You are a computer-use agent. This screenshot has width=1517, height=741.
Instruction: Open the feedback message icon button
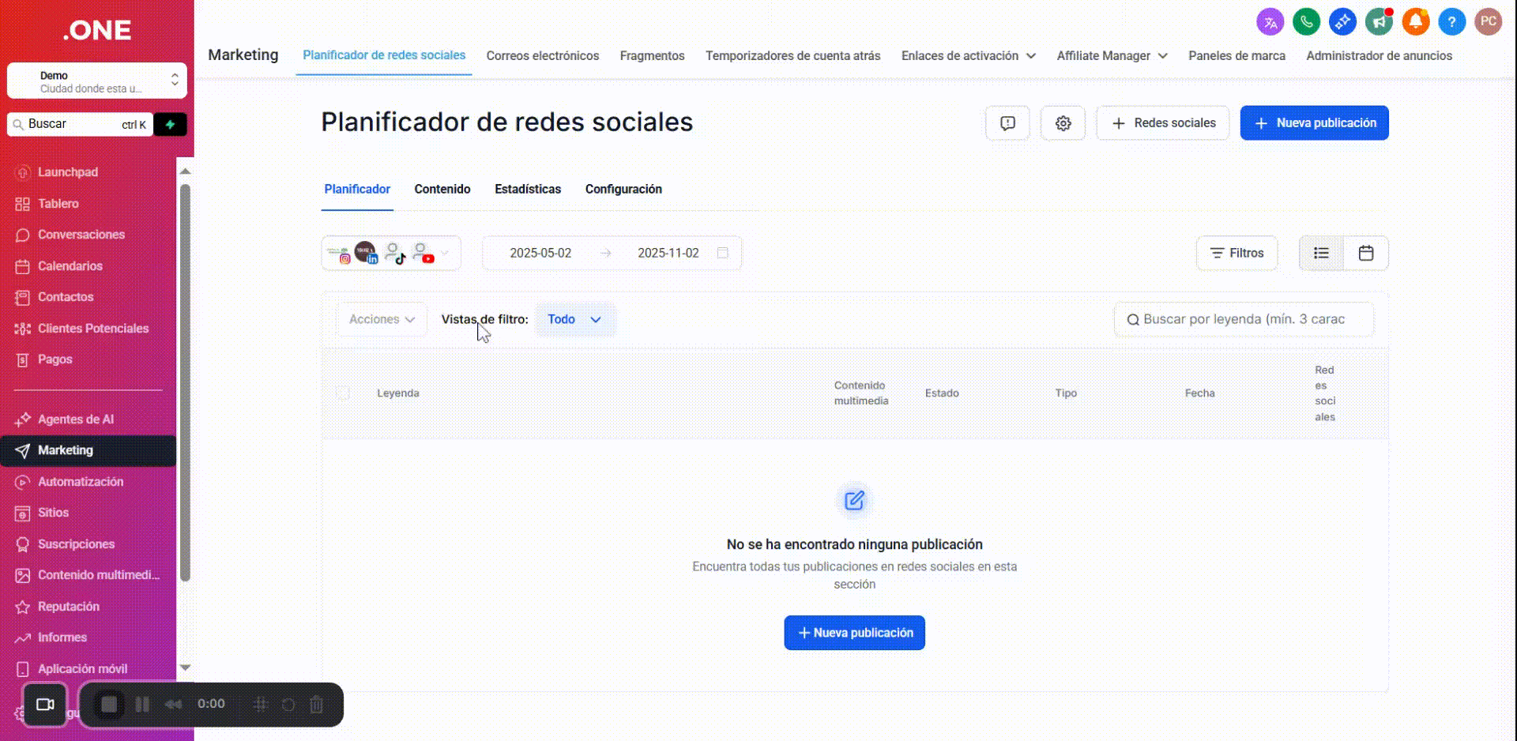click(1007, 123)
